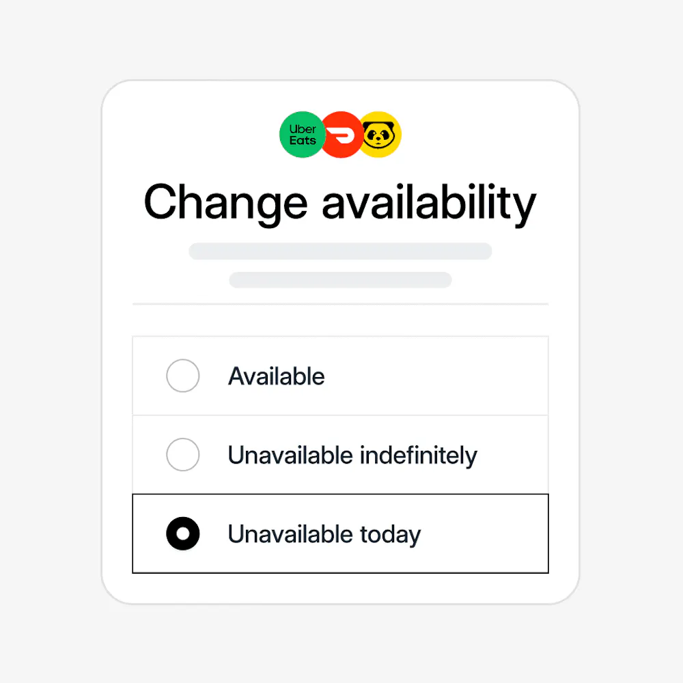Click the "Unavailable indefinitely" label text
Image resolution: width=683 pixels, height=683 pixels.
pyautogui.click(x=352, y=456)
